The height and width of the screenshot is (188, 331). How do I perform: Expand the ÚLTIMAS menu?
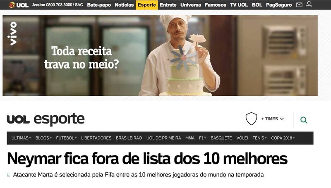(21, 138)
